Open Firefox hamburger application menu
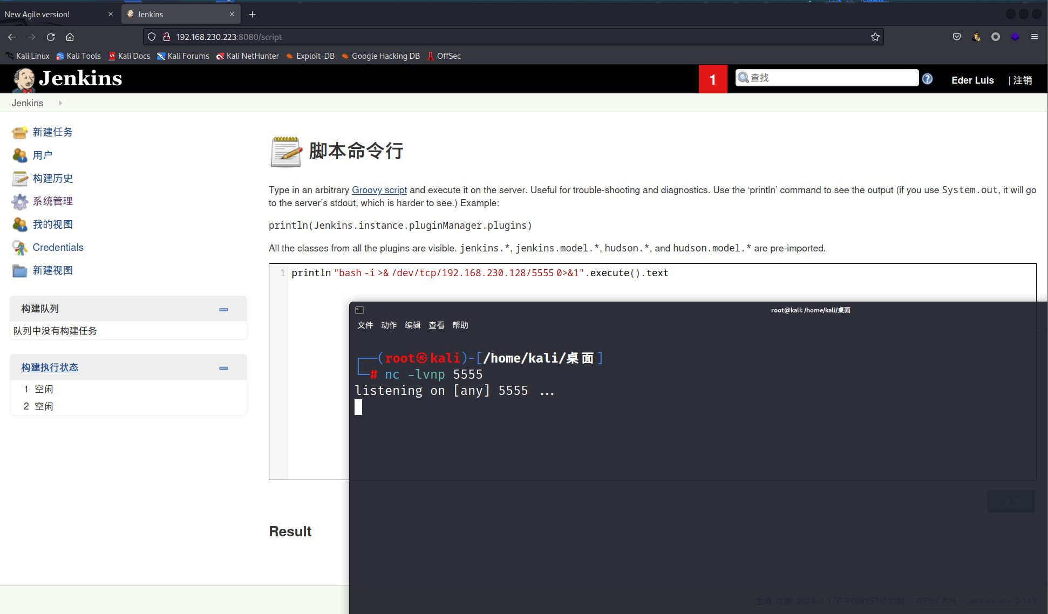The width and height of the screenshot is (1048, 614). click(1035, 37)
